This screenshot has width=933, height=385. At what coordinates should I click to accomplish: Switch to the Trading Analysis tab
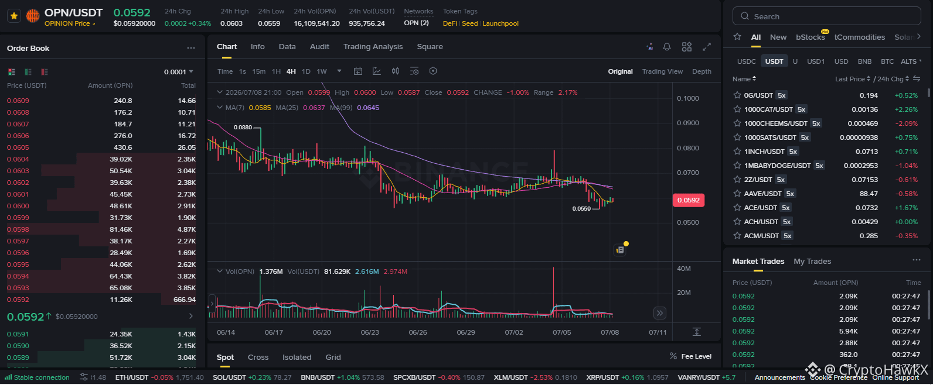click(373, 47)
